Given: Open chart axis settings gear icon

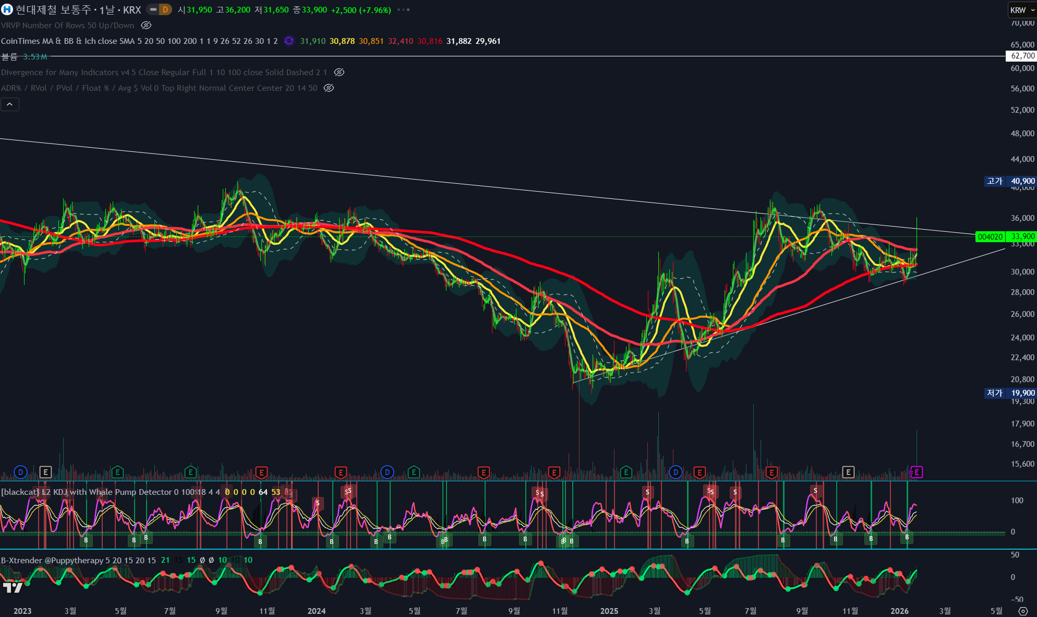Looking at the screenshot, I should (x=1023, y=611).
